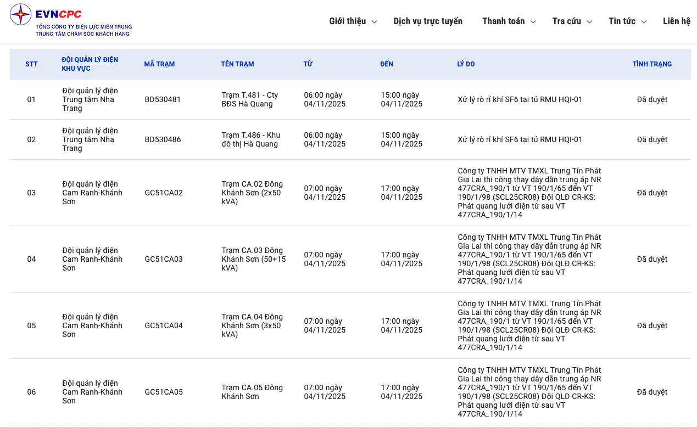This screenshot has height=427, width=697.
Task: Click Đã duyệt status in row 06
Action: point(652,392)
